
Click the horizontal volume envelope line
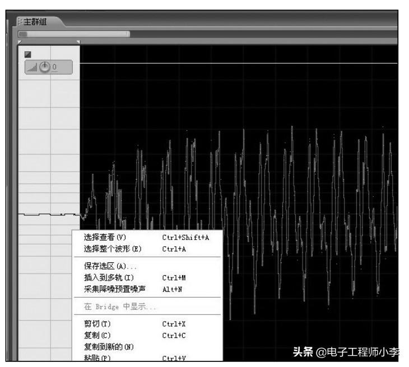239,63
